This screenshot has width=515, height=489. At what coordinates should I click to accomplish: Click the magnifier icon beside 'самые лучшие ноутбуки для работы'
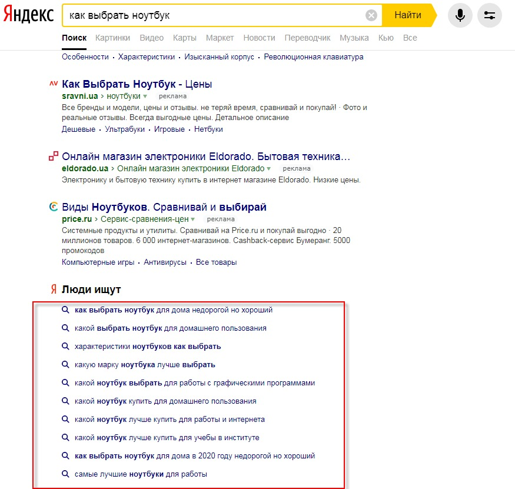[x=65, y=474]
